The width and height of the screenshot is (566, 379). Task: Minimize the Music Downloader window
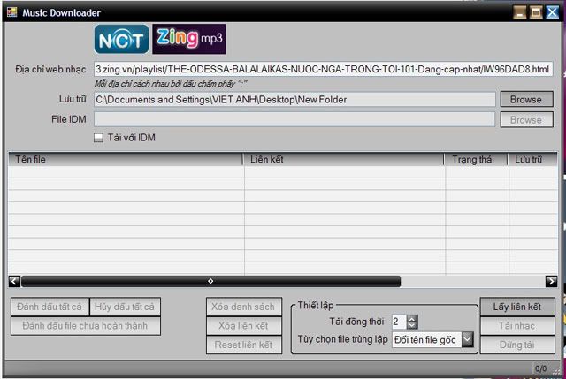tap(520, 12)
